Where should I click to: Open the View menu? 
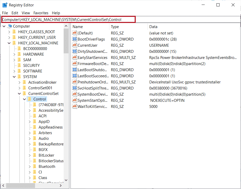[x=26, y=13]
